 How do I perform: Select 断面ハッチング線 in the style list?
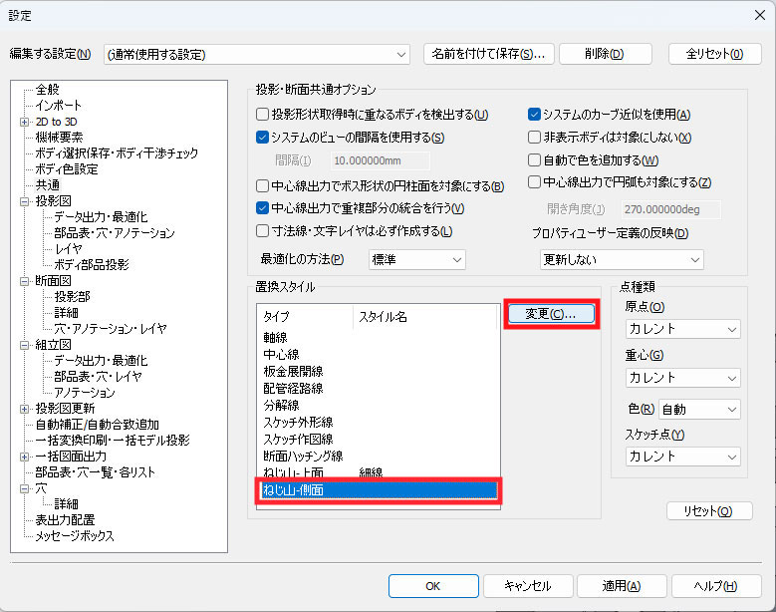303,456
